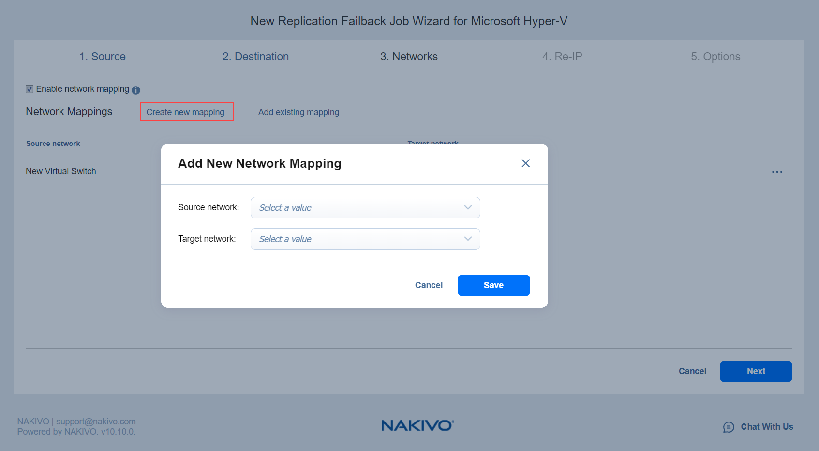Toggle the Enable network mapping checkbox

pyautogui.click(x=30, y=89)
